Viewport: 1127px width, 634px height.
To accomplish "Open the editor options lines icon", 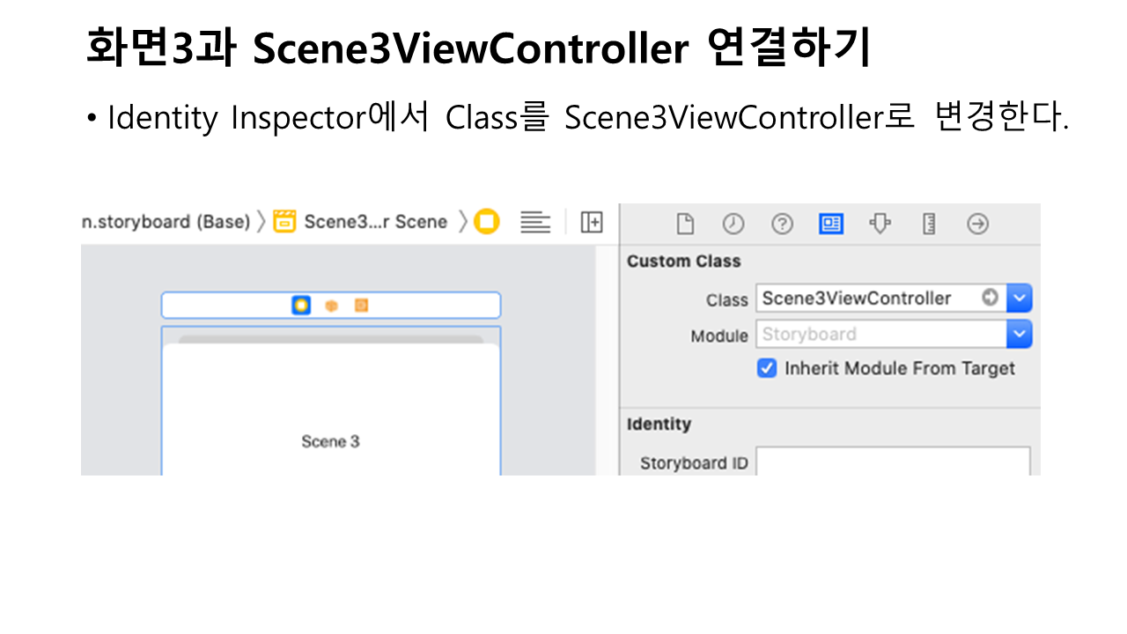I will (535, 223).
